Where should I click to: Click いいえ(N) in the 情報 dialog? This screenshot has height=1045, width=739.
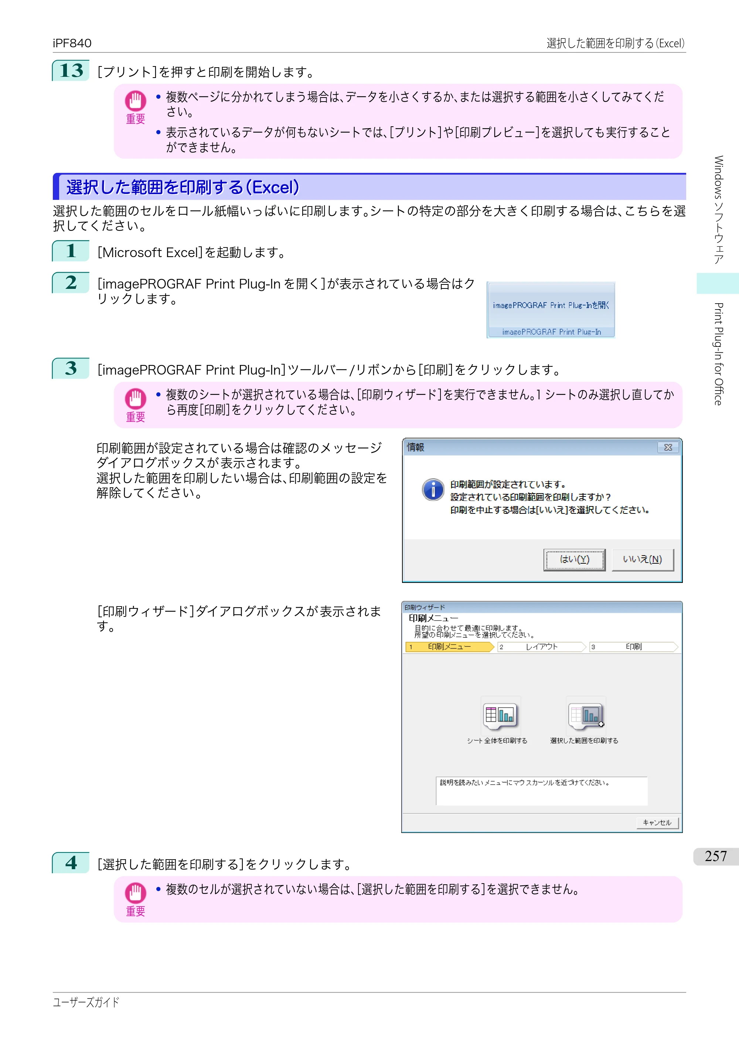coord(643,559)
